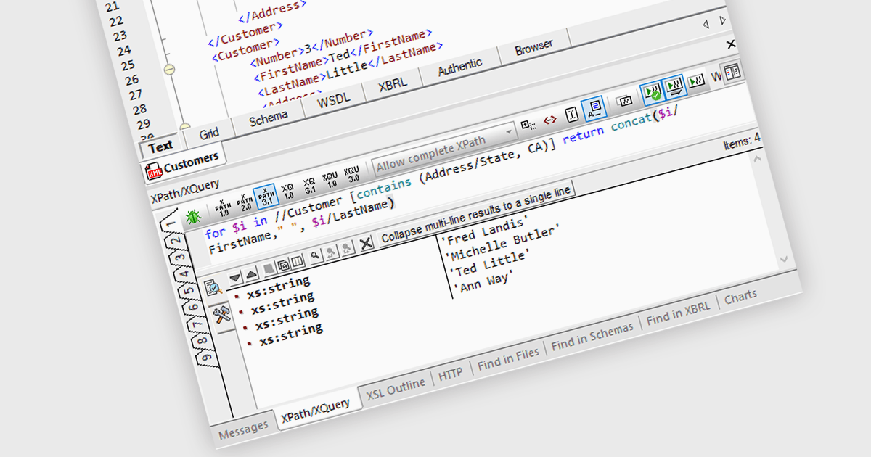Open the Find in XBRL tab
The image size is (871, 457).
tap(678, 313)
